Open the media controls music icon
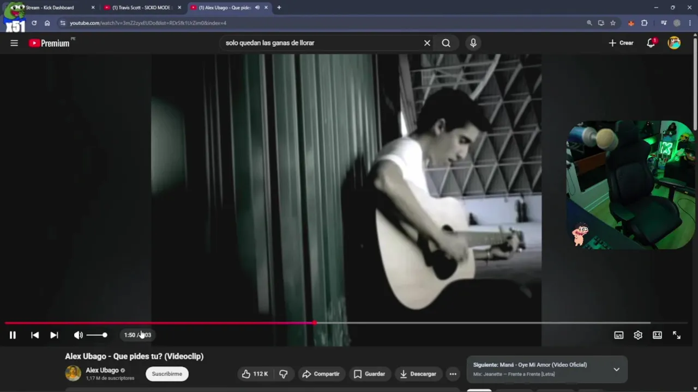Screen dimensions: 698x392 point(664,23)
